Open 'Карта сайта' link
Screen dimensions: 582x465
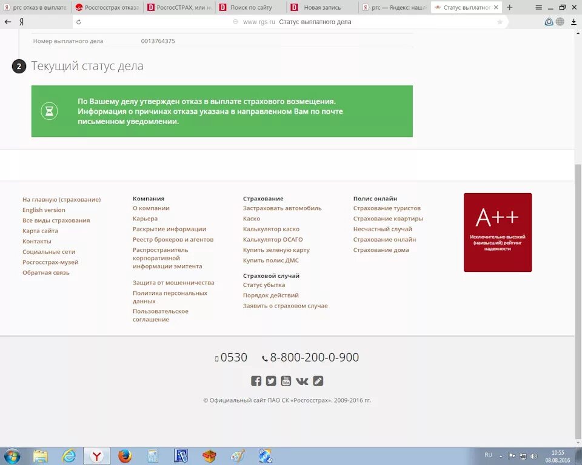point(40,231)
